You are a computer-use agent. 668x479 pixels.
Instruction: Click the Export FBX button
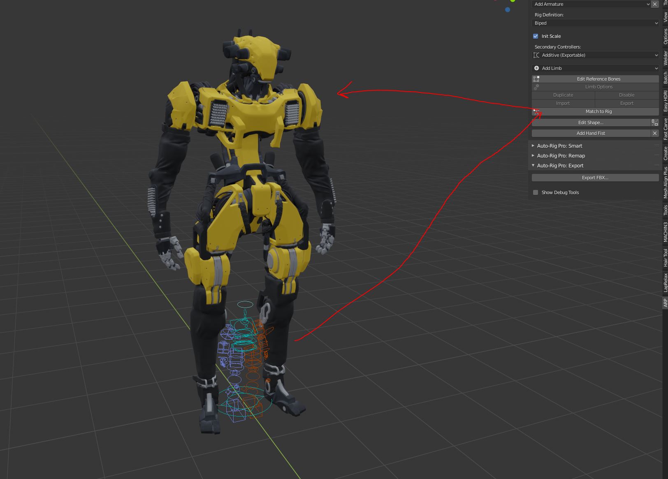click(595, 177)
